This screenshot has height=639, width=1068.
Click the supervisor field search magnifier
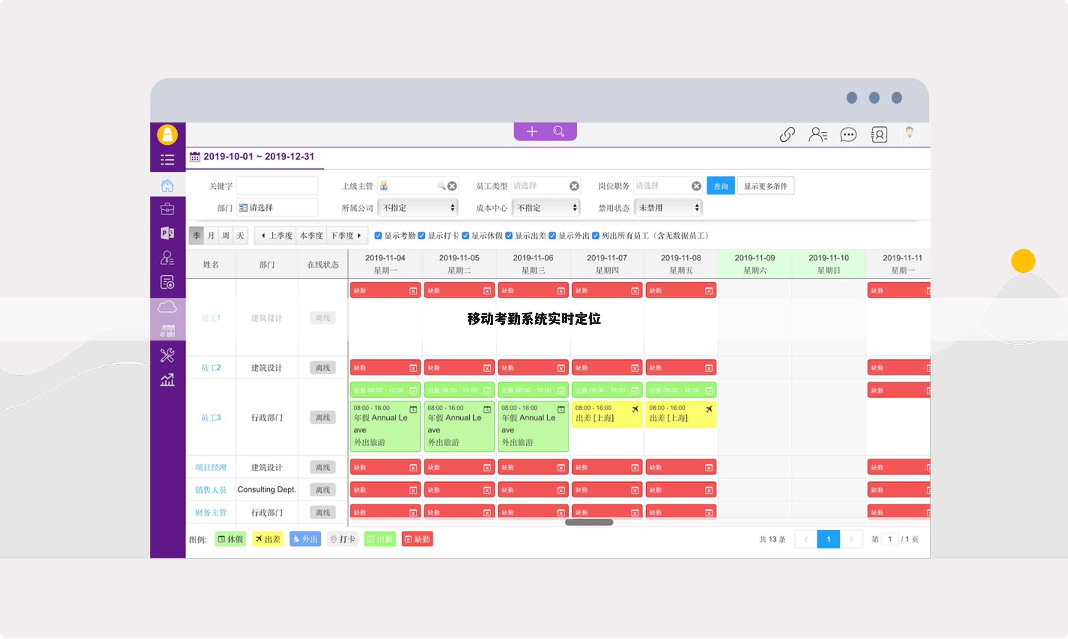pos(441,185)
